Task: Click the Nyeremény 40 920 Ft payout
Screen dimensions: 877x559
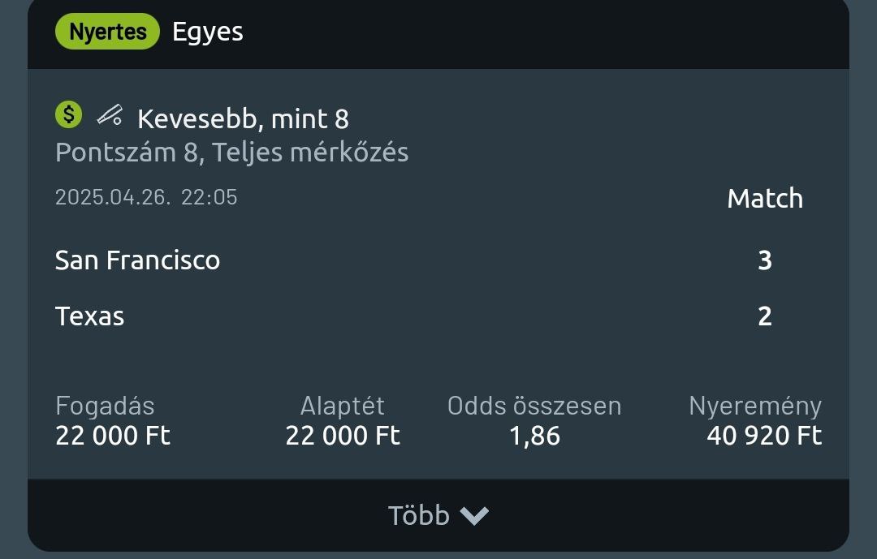Action: 764,436
